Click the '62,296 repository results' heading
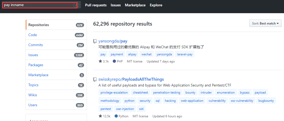284x121 pixels. pyautogui.click(x=123, y=24)
